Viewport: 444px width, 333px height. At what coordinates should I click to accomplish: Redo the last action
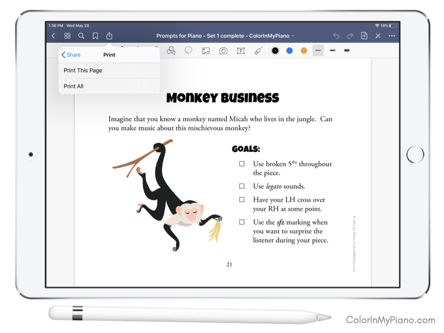click(350, 36)
